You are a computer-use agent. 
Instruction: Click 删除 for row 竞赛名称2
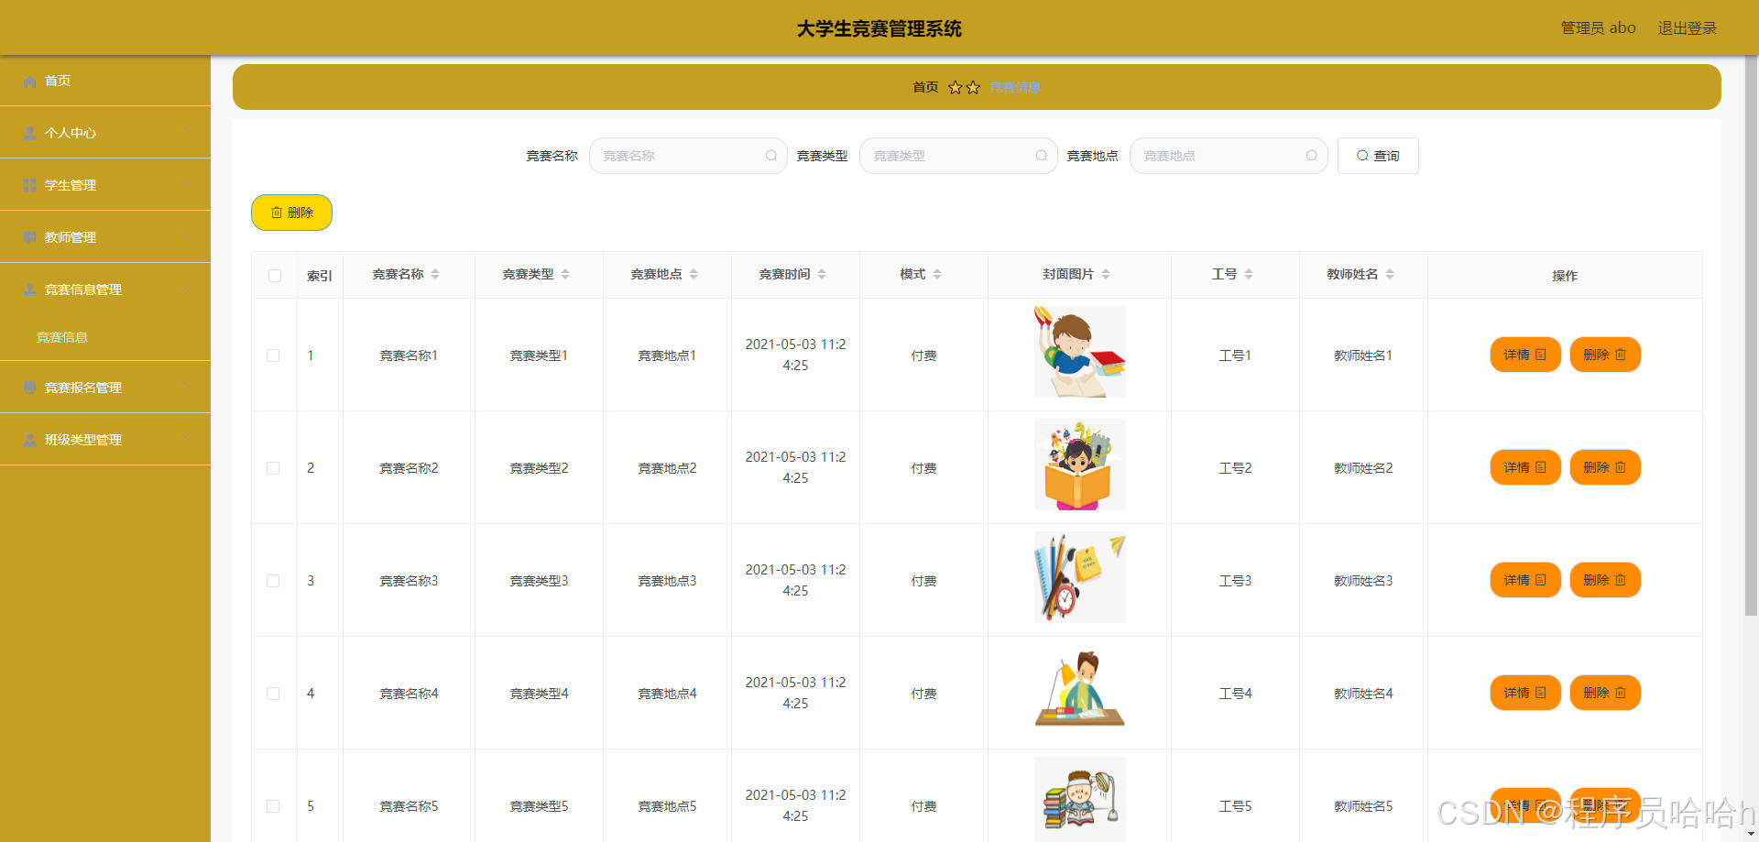[x=1605, y=467]
